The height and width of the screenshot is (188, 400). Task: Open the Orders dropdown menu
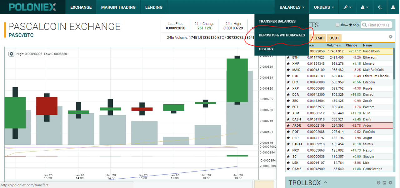(x=324, y=7)
